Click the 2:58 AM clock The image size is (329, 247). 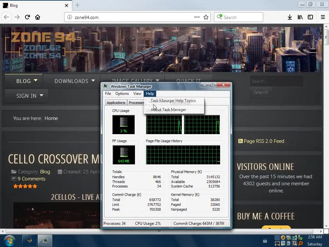tap(315, 237)
